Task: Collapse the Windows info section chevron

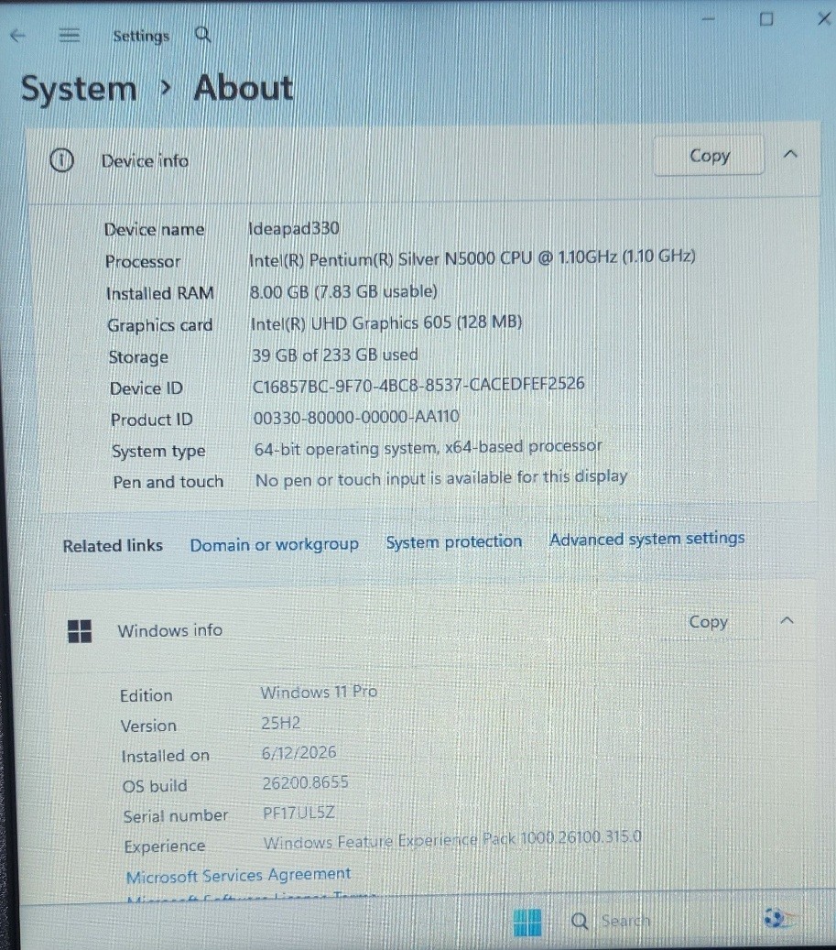Action: 787,620
